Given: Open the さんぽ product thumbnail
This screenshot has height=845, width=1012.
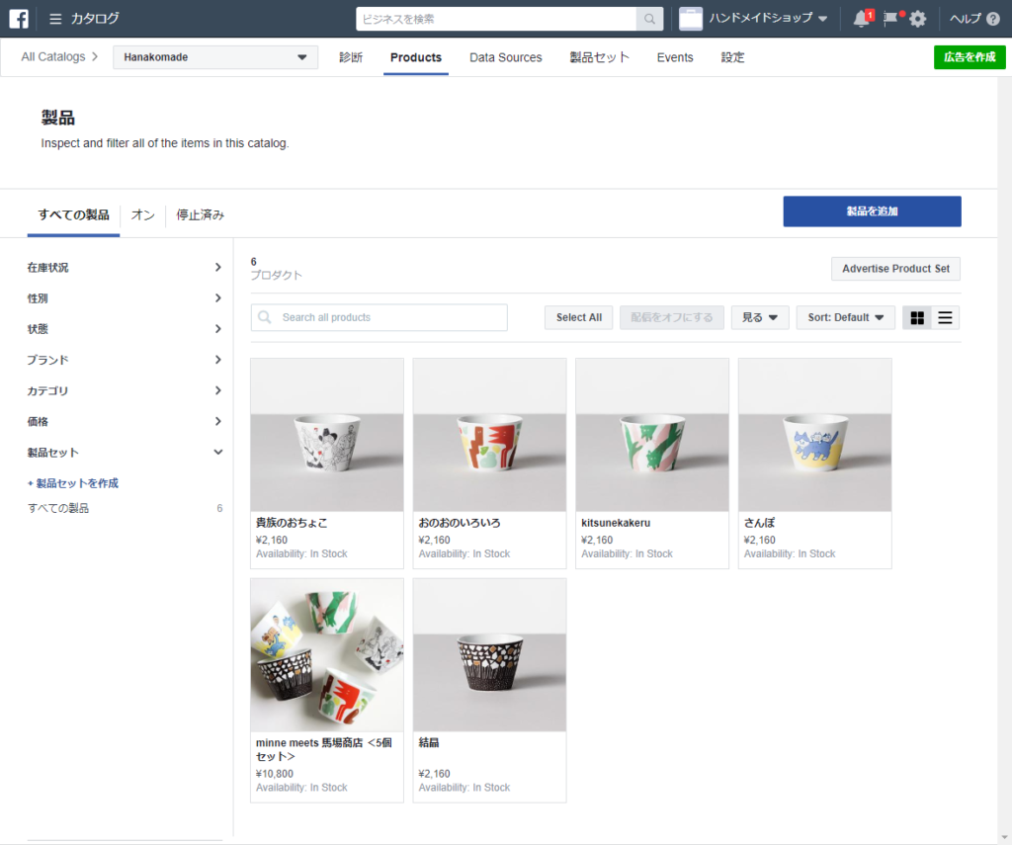Looking at the screenshot, I should 815,435.
